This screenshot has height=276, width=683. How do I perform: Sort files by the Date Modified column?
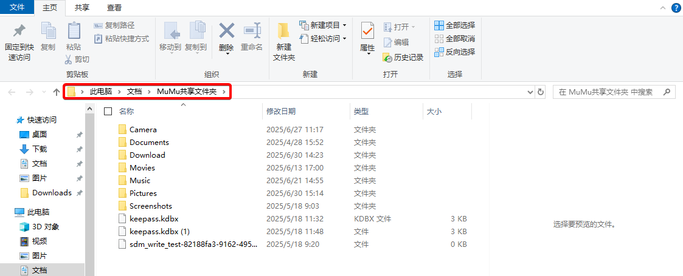click(x=281, y=112)
